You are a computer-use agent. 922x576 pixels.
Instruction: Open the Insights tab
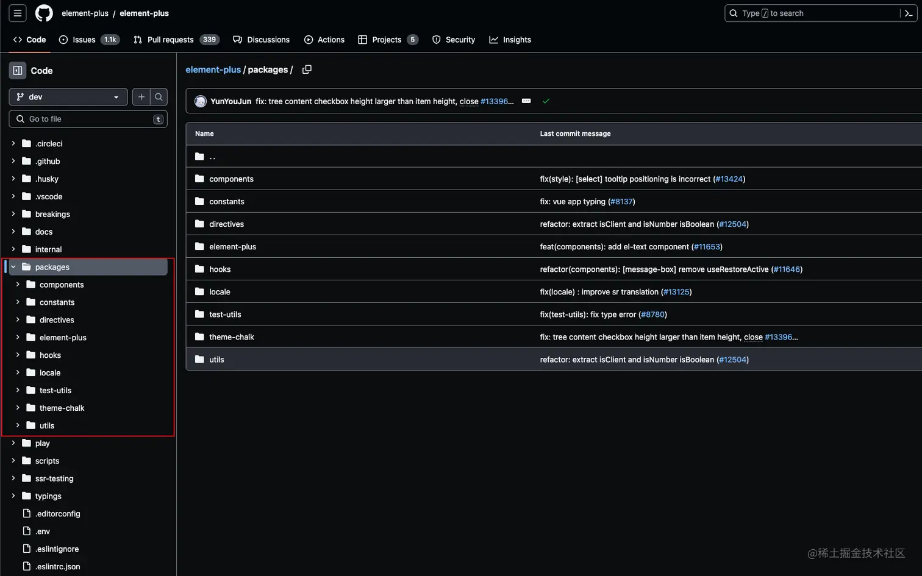pyautogui.click(x=510, y=40)
